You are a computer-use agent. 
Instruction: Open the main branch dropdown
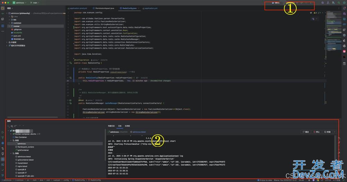[35, 3]
